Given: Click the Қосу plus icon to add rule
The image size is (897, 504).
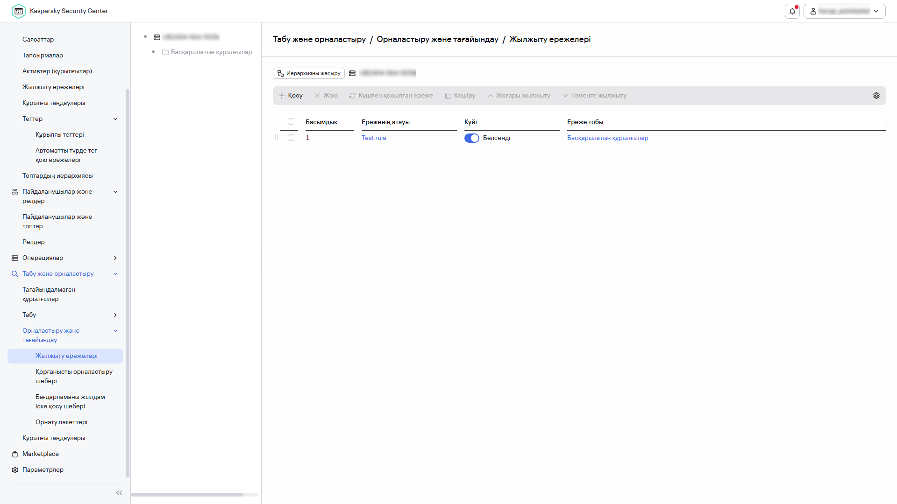Looking at the screenshot, I should click(282, 95).
